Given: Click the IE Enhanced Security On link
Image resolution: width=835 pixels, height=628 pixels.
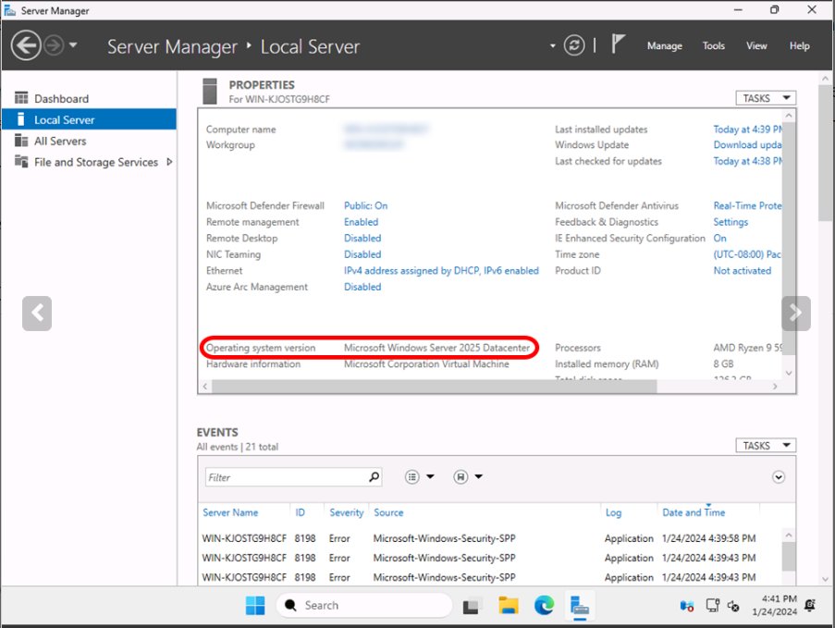Looking at the screenshot, I should tap(719, 238).
